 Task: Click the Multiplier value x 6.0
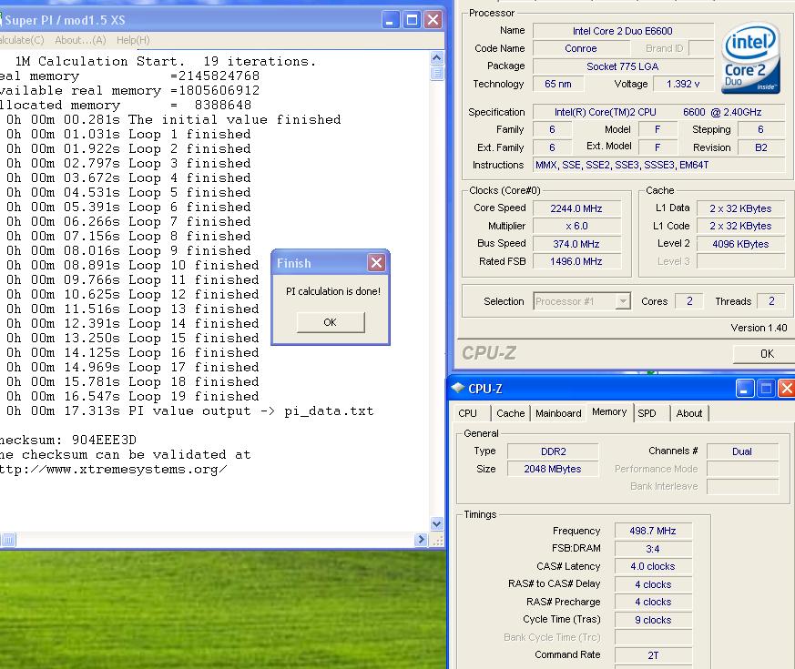click(576, 226)
